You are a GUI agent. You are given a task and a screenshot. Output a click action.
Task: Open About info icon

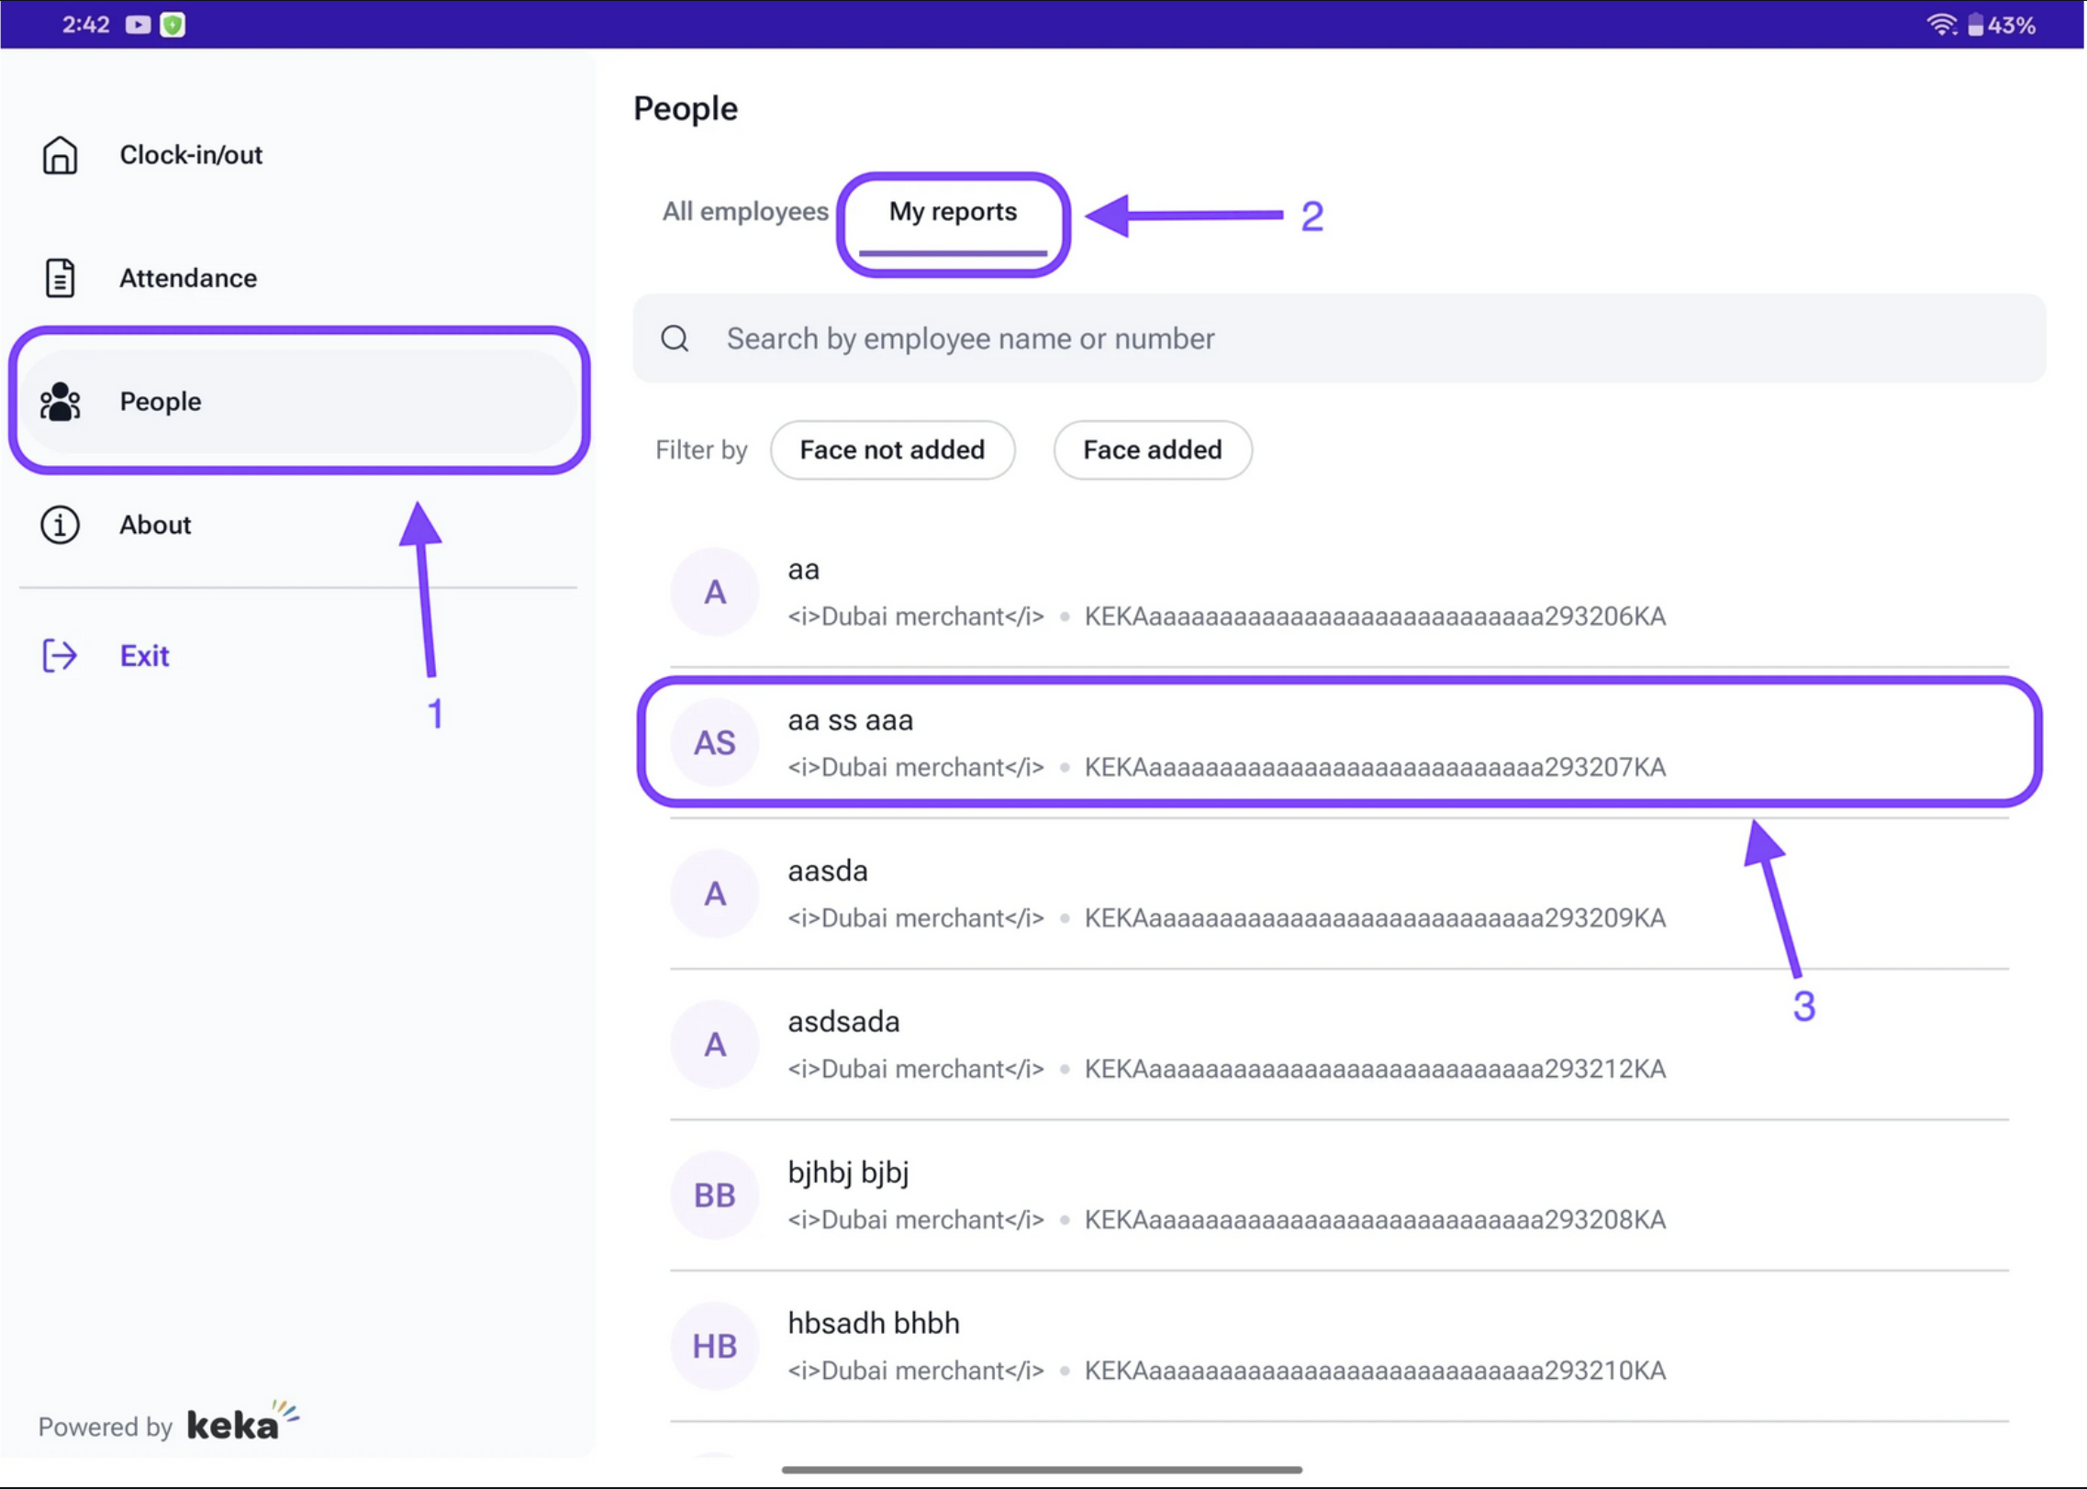[60, 525]
